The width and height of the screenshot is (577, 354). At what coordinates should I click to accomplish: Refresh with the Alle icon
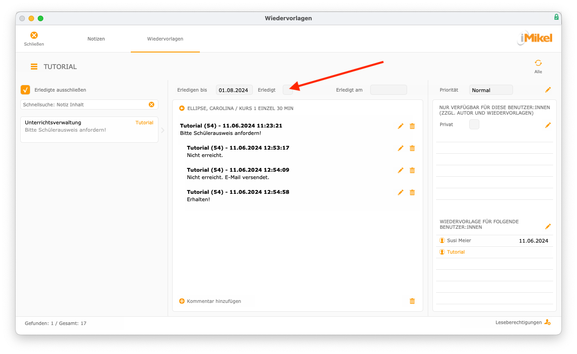(538, 63)
